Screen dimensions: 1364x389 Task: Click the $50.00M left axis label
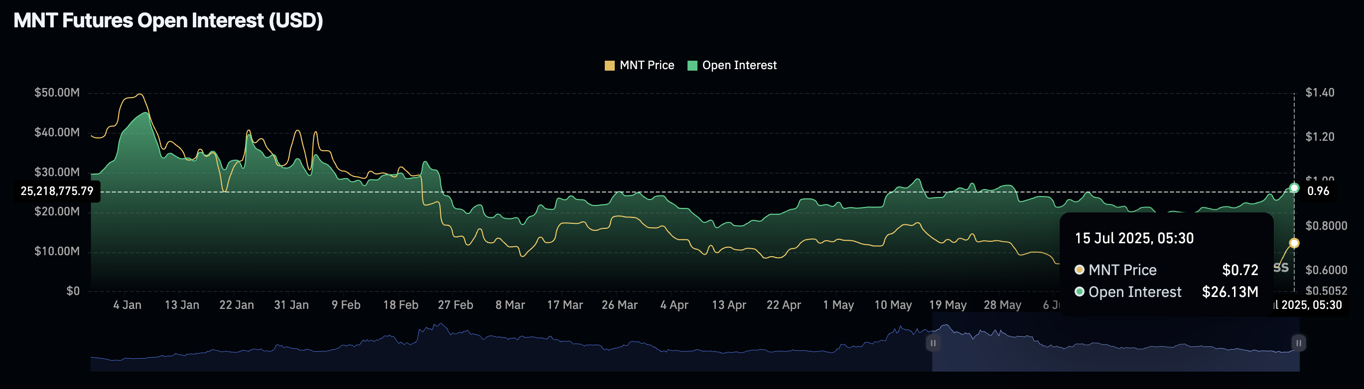(57, 93)
